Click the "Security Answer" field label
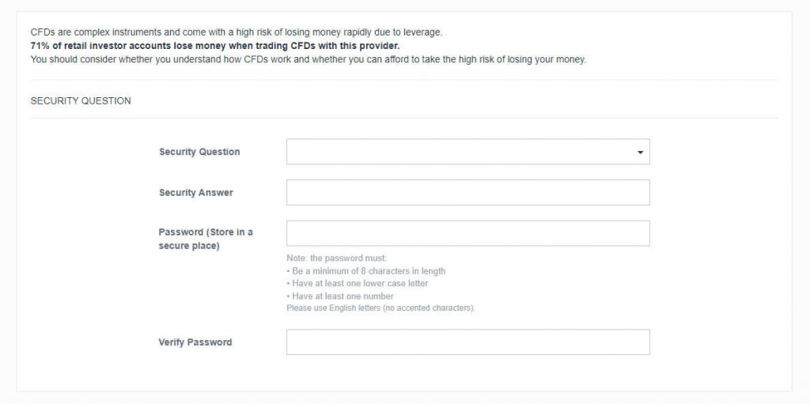Screen dimensions: 810x404 196,193
